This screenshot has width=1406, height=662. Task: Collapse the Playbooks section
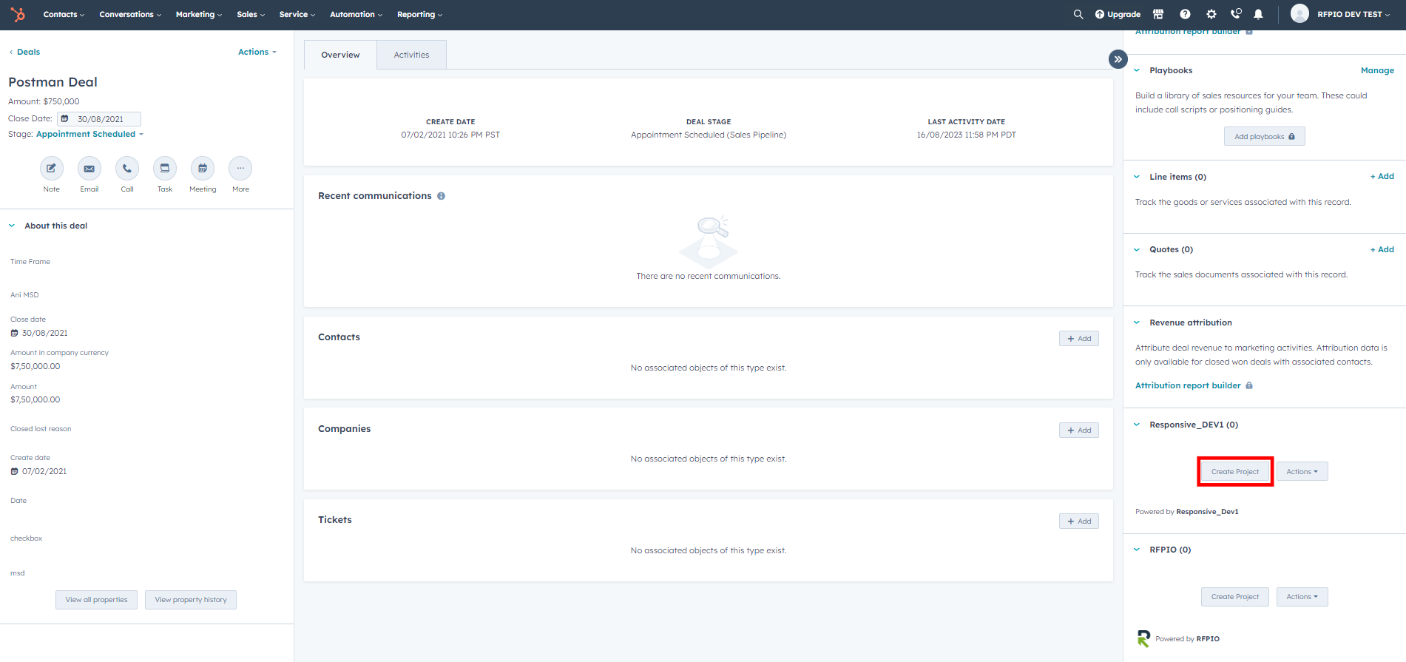click(1137, 70)
